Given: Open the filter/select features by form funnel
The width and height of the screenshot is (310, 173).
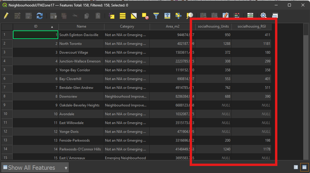Looking at the screenshot, I should click(x=156, y=16).
